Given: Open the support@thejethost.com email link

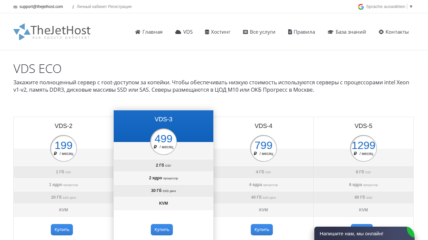Looking at the screenshot, I should pos(41,7).
